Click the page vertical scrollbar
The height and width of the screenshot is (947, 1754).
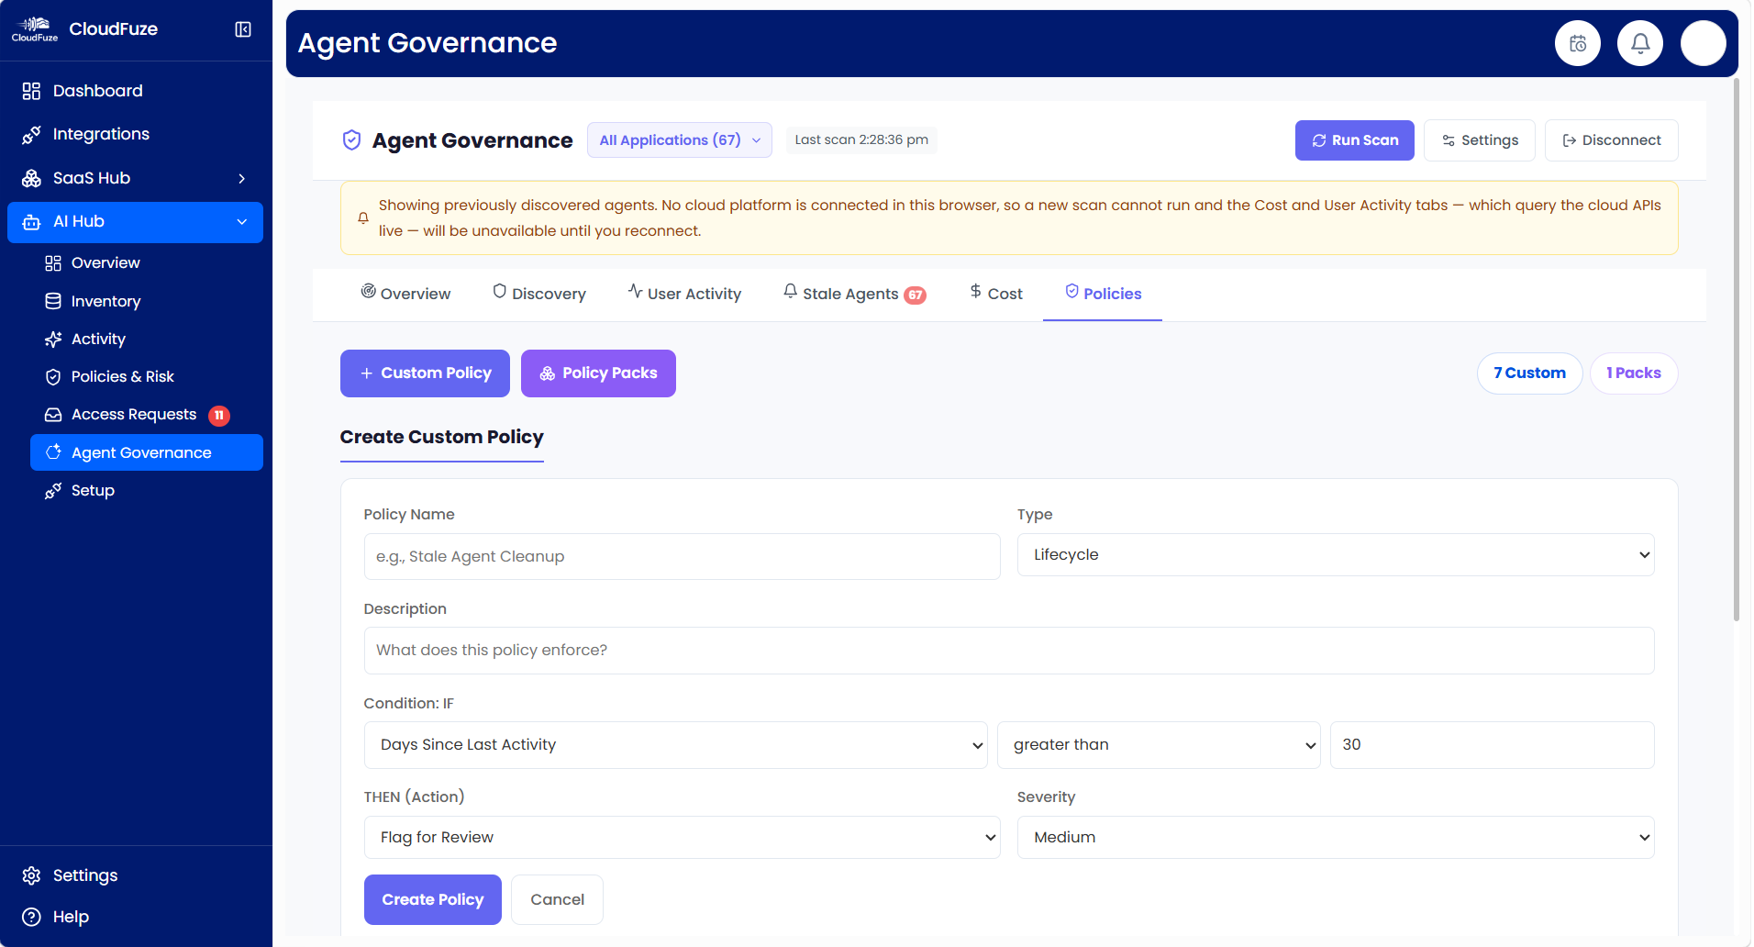click(x=1736, y=350)
